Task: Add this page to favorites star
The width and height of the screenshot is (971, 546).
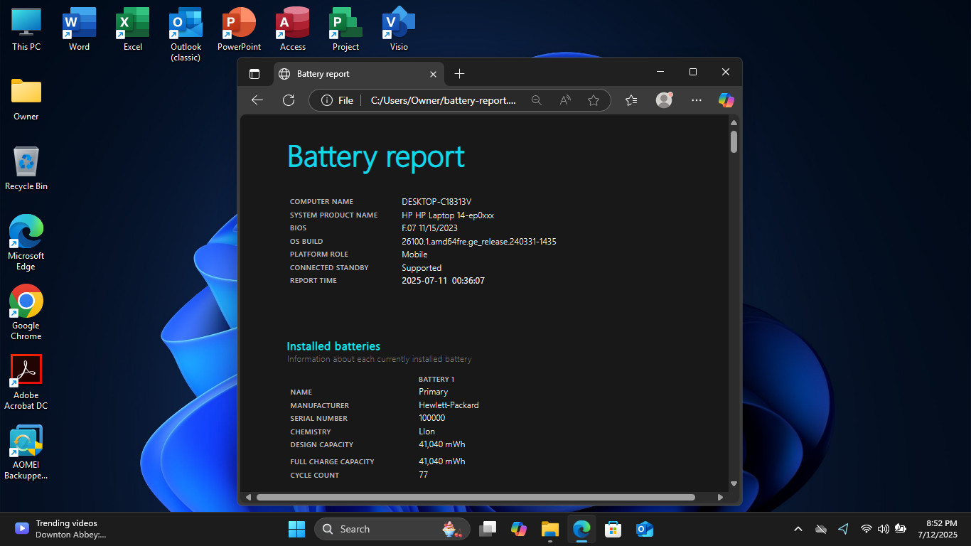Action: pos(594,100)
